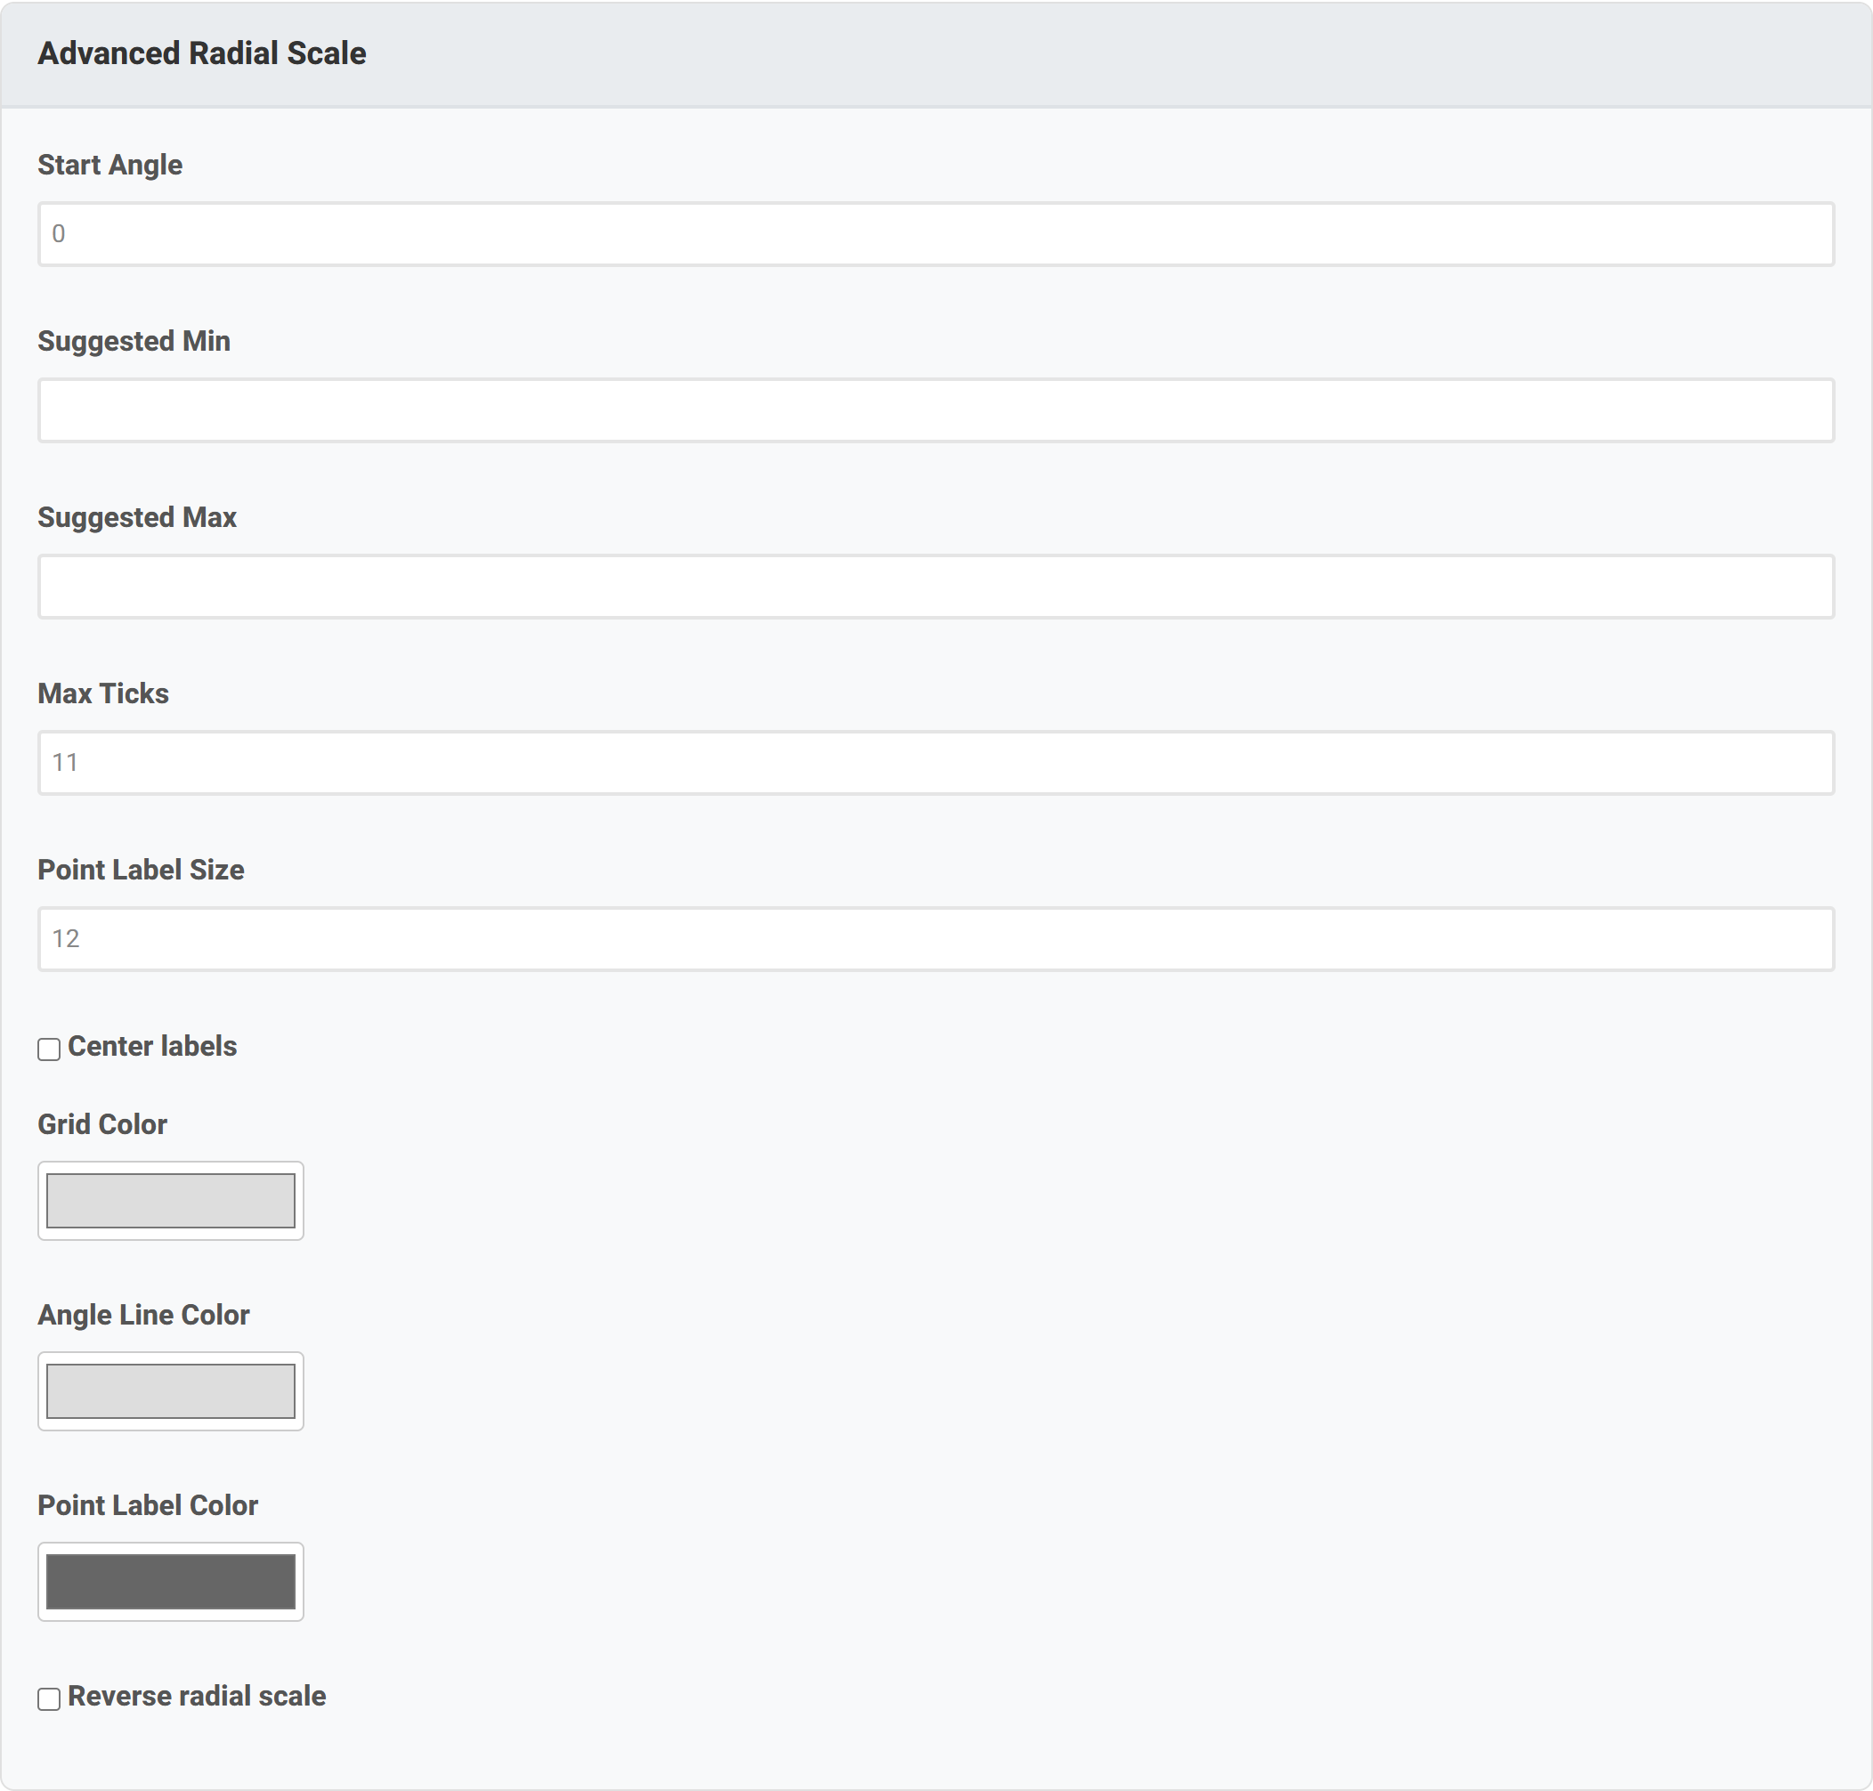Open the Point Label Color swatch

pos(171,1582)
